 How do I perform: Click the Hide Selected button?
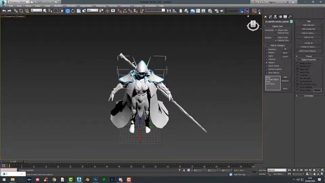[308, 25]
